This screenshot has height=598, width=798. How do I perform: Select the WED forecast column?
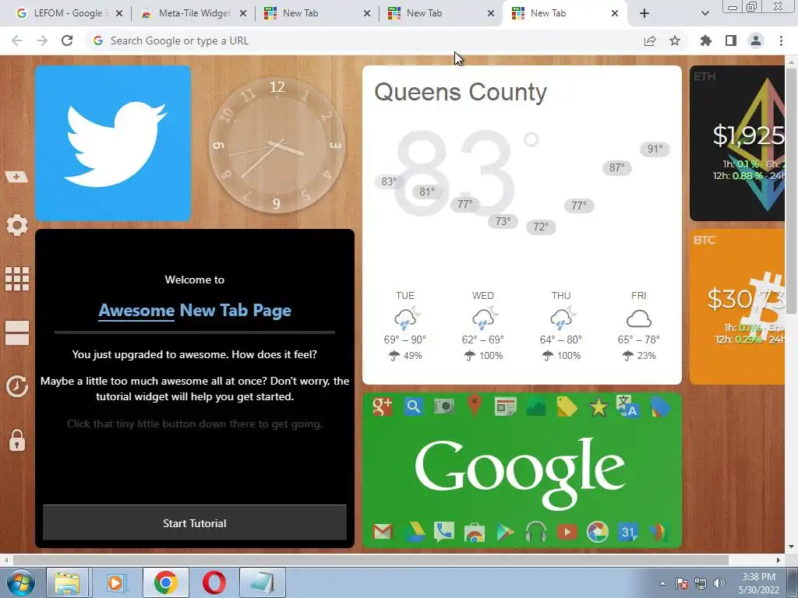(x=483, y=325)
